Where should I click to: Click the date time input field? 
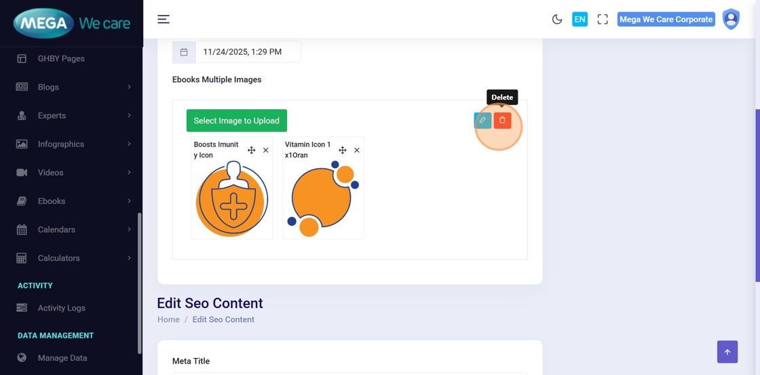click(248, 52)
